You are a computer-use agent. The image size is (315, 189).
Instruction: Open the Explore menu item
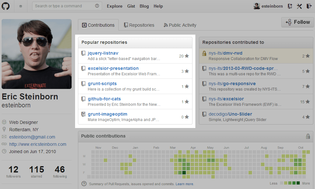click(115, 6)
